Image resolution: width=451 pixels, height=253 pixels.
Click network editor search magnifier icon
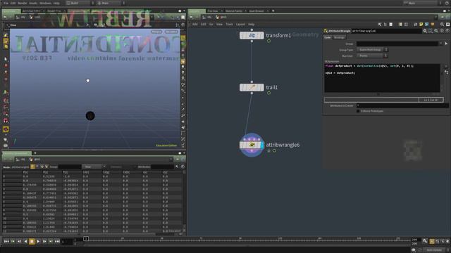(442, 25)
